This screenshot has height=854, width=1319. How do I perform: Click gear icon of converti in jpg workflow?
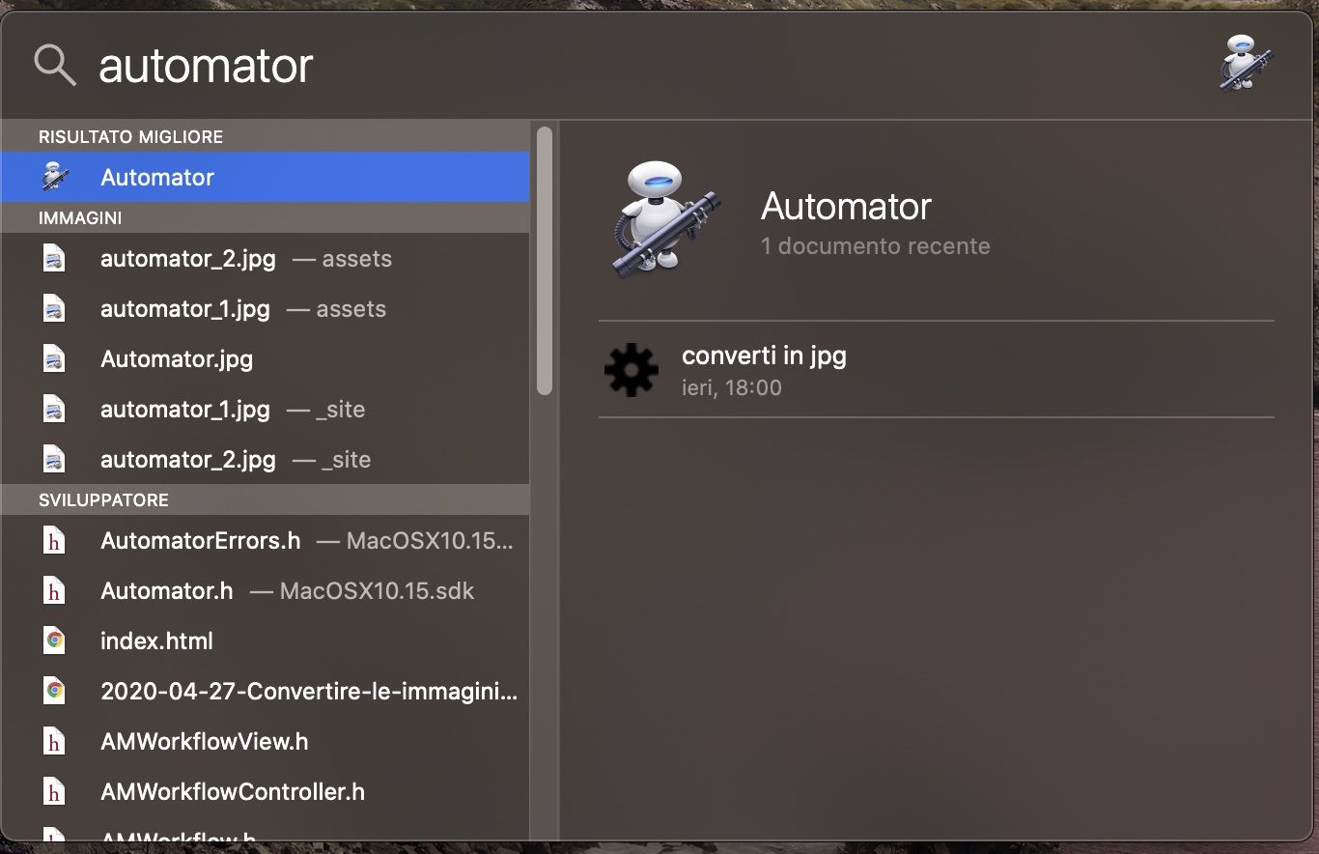[x=631, y=370]
